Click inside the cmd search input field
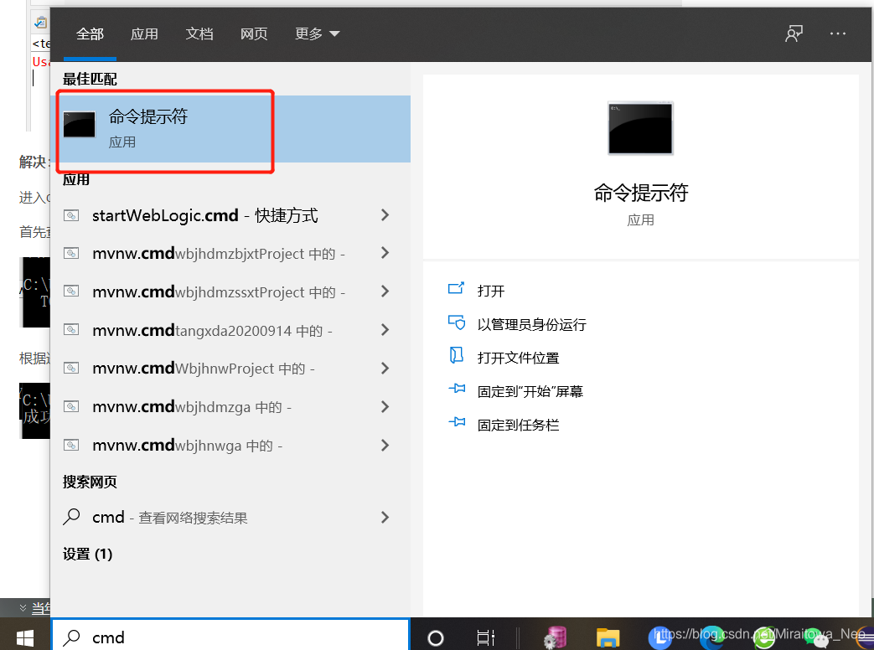The width and height of the screenshot is (874, 650). 226,637
